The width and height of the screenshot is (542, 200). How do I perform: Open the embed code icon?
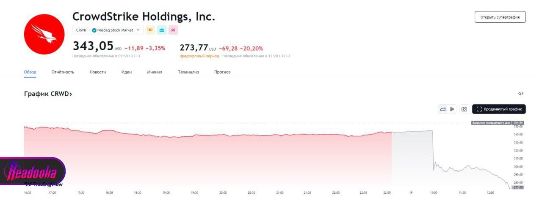(521, 94)
